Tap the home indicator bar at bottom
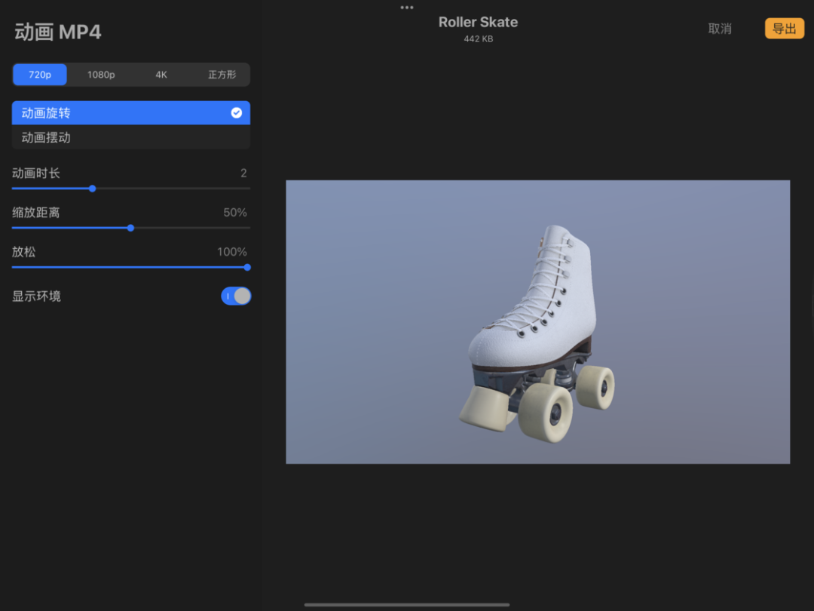 407,604
